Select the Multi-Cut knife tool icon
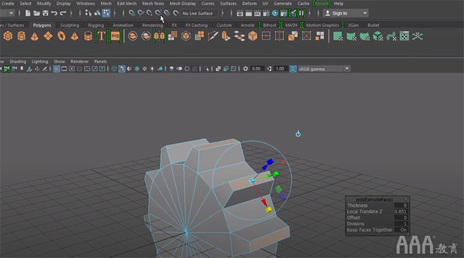Viewport: 464px width, 258px height. point(212,36)
